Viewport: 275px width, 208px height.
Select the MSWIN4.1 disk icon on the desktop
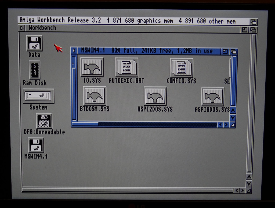36,146
